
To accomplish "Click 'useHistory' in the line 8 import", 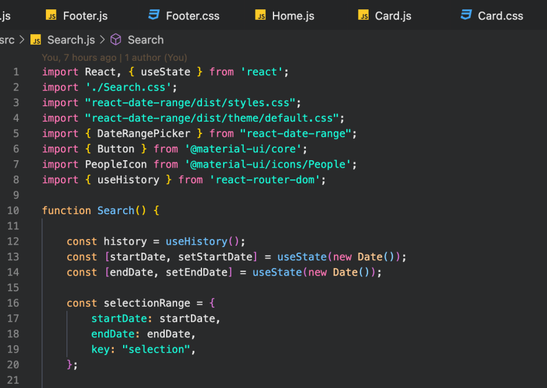I will pyautogui.click(x=128, y=179).
